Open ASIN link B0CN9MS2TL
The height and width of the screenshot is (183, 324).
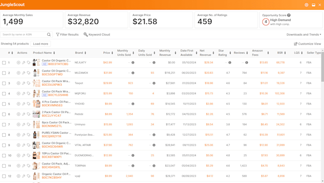click(x=52, y=126)
